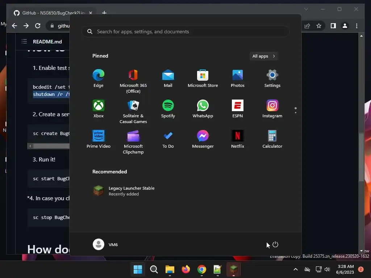
Task: Click Chrome's back arrow
Action: tap(14, 26)
